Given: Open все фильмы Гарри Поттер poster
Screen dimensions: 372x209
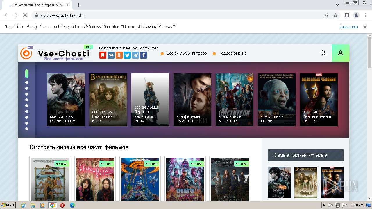Looking at the screenshot, I should click(x=66, y=100).
